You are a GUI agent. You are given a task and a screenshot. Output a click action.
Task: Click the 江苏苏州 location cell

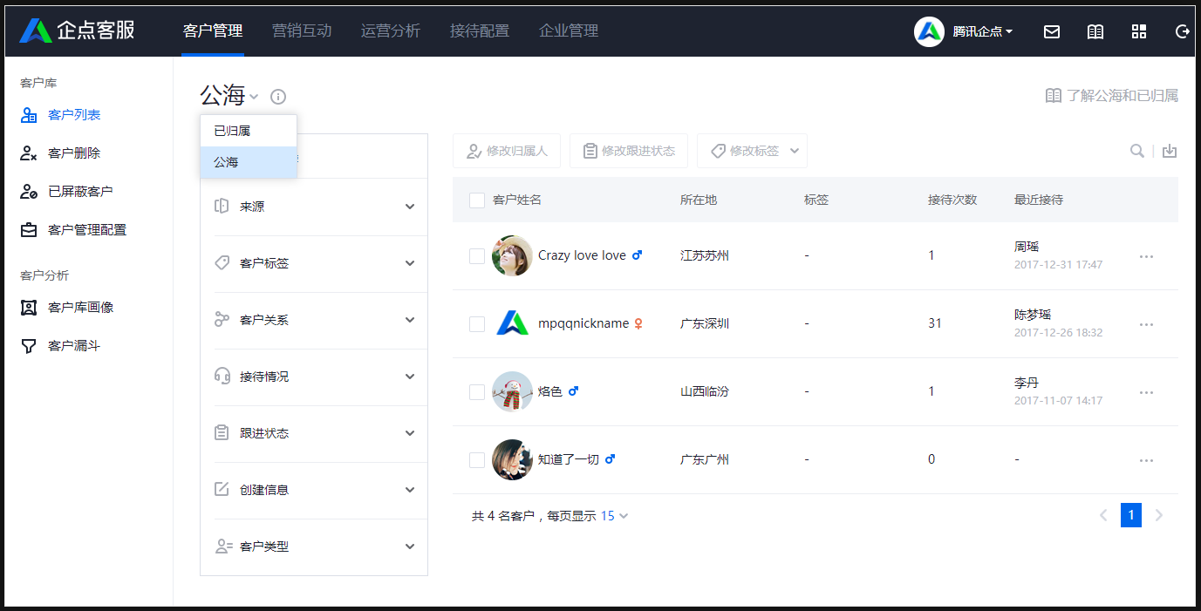(x=705, y=255)
